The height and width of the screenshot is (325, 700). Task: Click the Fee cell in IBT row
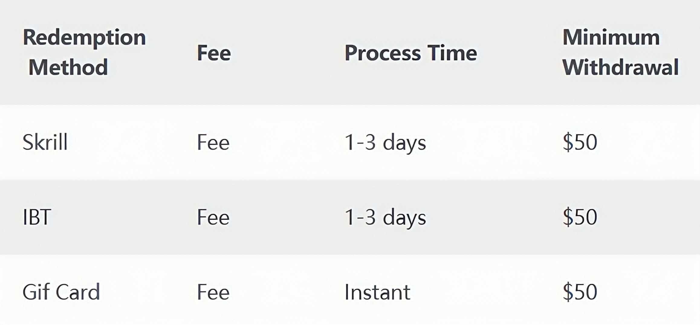click(x=213, y=217)
